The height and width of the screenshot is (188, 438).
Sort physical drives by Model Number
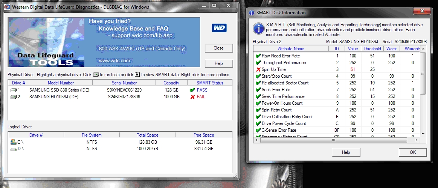click(x=61, y=83)
